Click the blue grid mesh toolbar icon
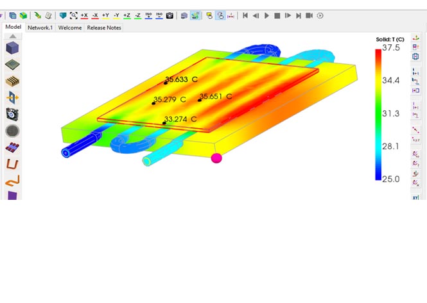Image resolution: width=427 pixels, height=303 pixels. pyautogui.click(x=13, y=15)
